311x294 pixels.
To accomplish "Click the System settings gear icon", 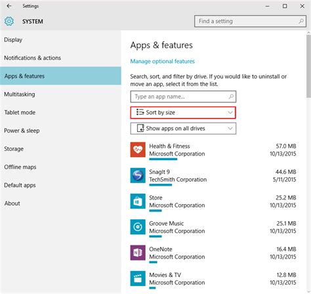I will coord(9,22).
